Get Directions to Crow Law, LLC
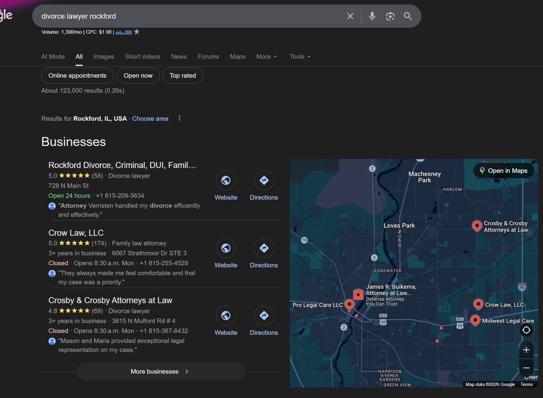Viewport: 543px width, 398px height. point(264,248)
